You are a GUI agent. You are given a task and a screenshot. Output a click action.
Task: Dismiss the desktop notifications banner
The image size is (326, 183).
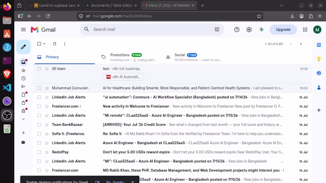pyautogui.click(x=133, y=182)
